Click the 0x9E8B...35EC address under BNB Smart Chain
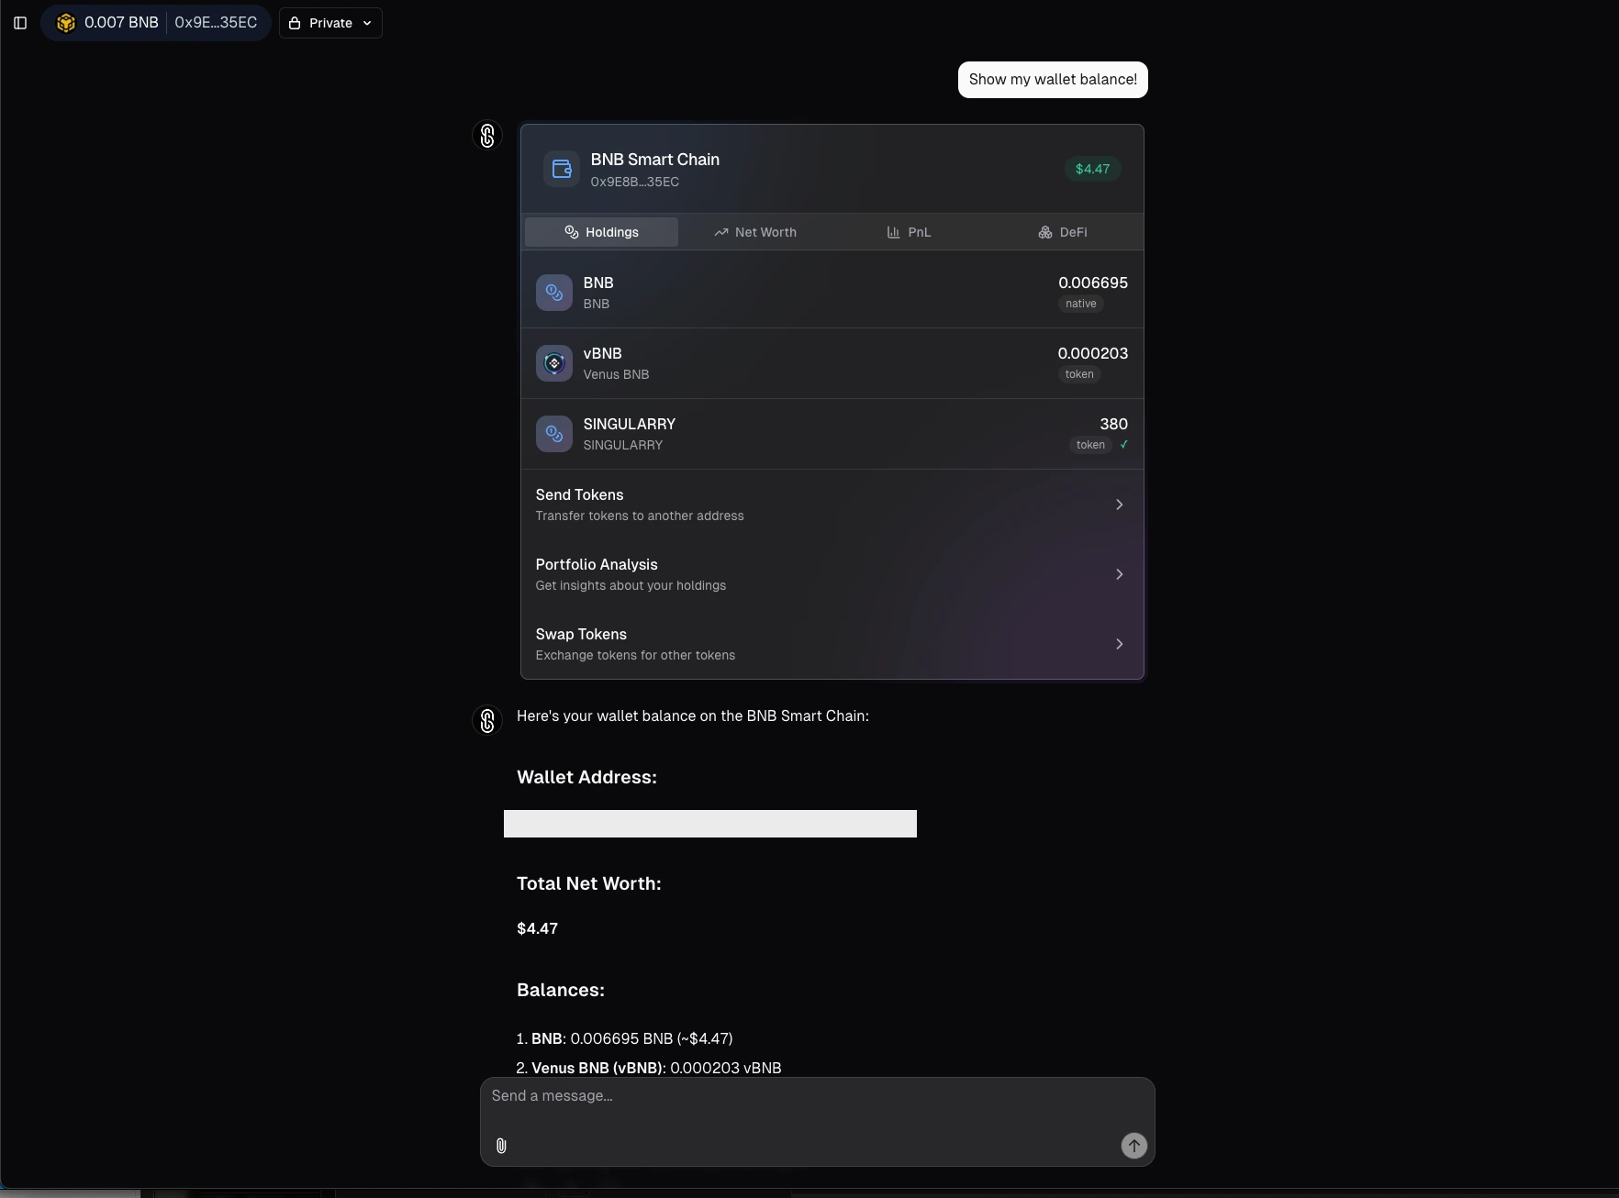The image size is (1619, 1198). [x=635, y=182]
